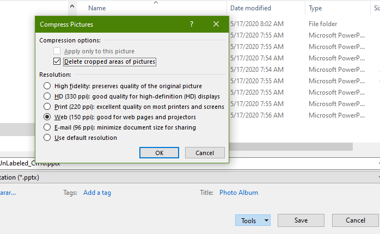The image size is (380, 234).
Task: Choose HD (330 ppi) resolution
Action: click(x=47, y=96)
